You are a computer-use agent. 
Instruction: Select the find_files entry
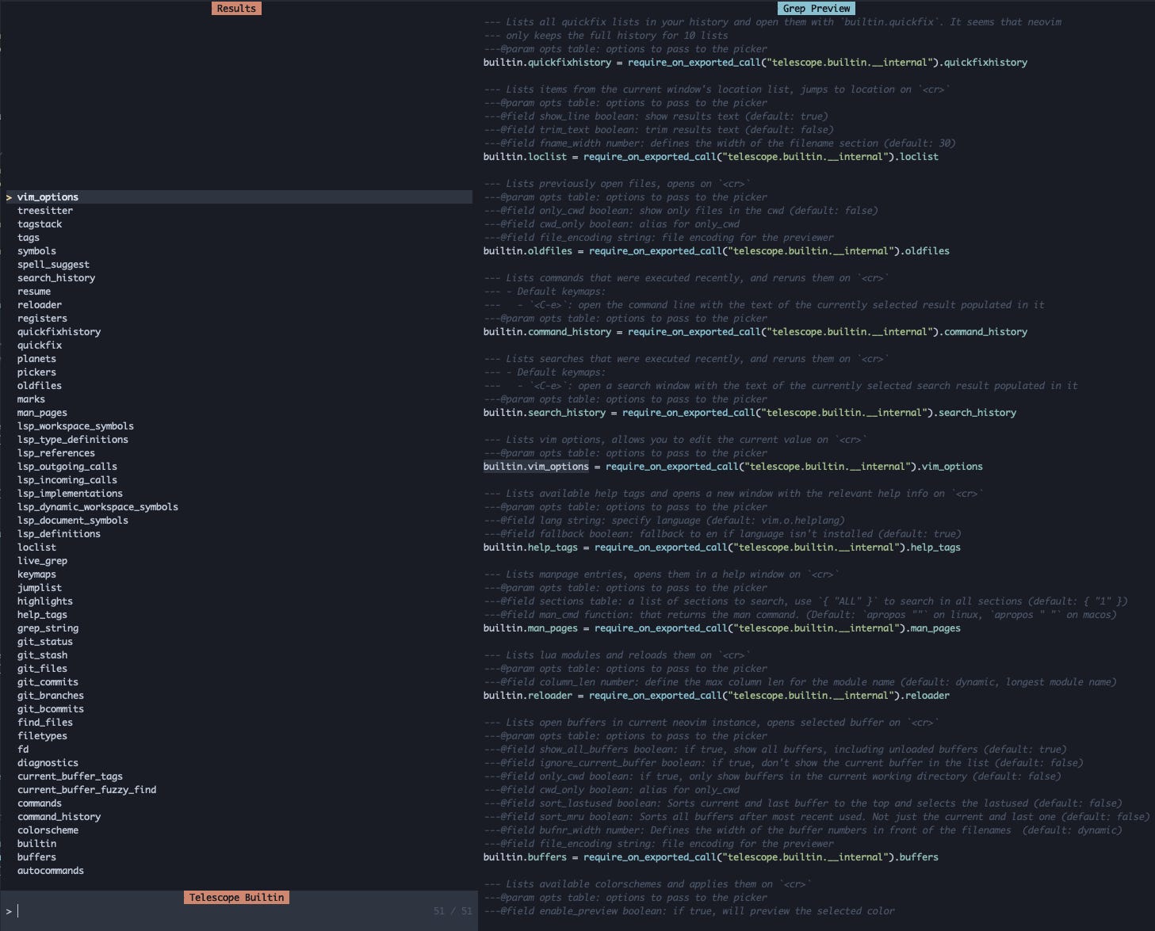[45, 723]
